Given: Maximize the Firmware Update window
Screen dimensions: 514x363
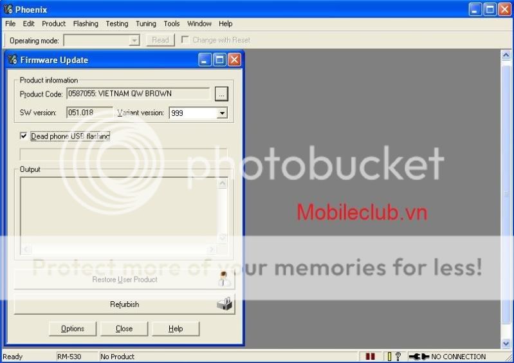Looking at the screenshot, I should (x=219, y=60).
